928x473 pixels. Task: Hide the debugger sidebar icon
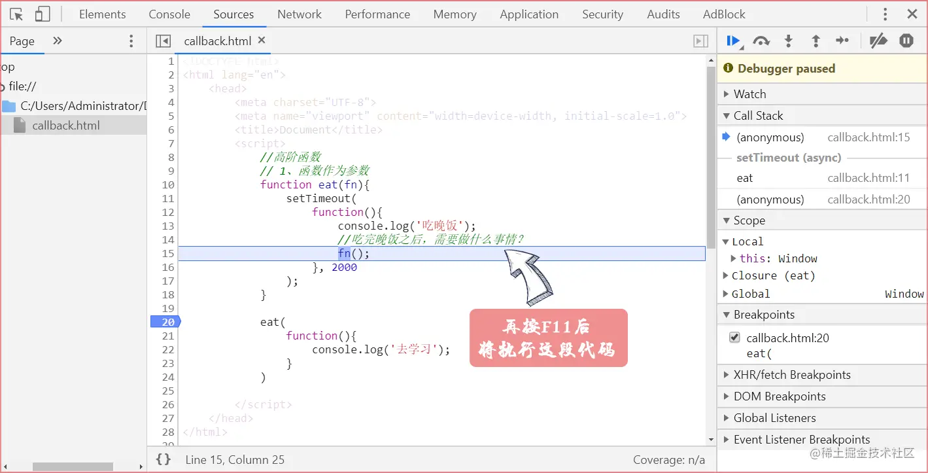(700, 41)
